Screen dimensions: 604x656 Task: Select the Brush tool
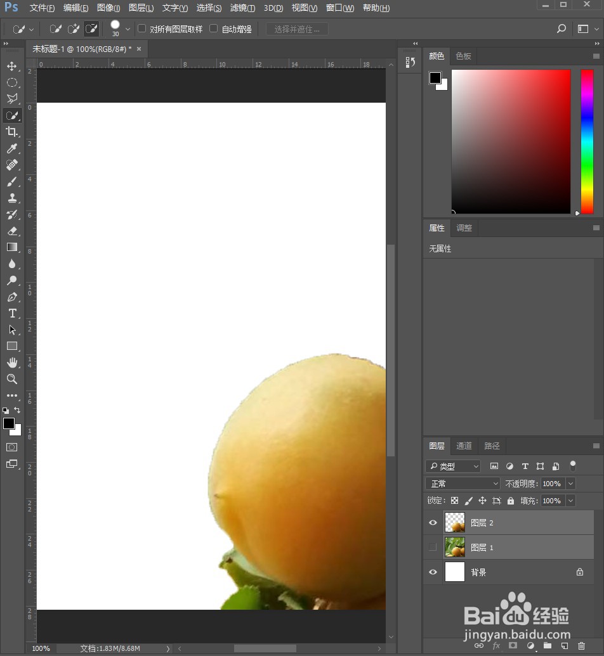(13, 181)
